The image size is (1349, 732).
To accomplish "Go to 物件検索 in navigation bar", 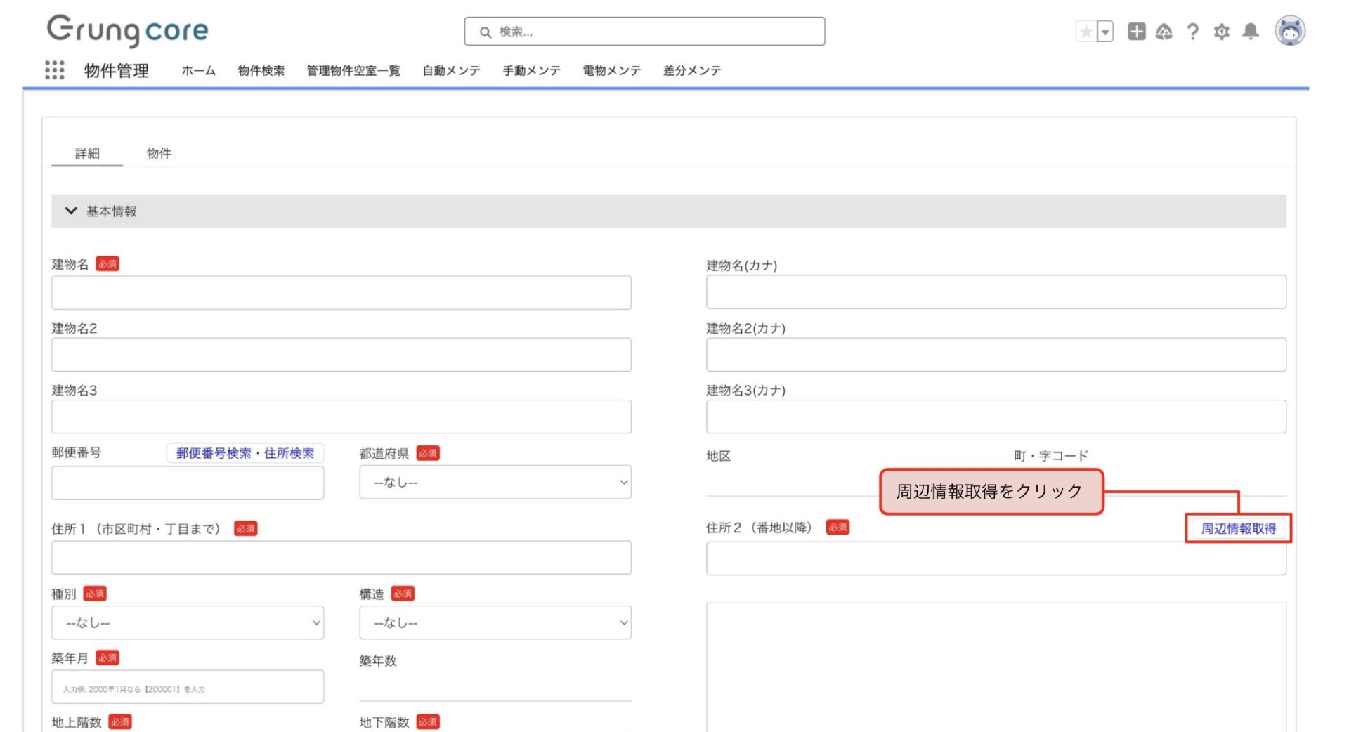I will coord(261,70).
